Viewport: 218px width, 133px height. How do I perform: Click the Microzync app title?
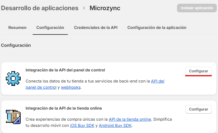click(x=105, y=8)
